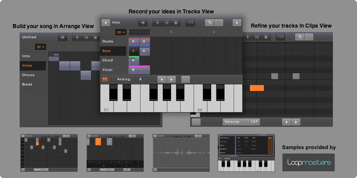The width and height of the screenshot is (357, 178).
Task: Open the clip A breadcrumb item
Action: coord(140,79)
